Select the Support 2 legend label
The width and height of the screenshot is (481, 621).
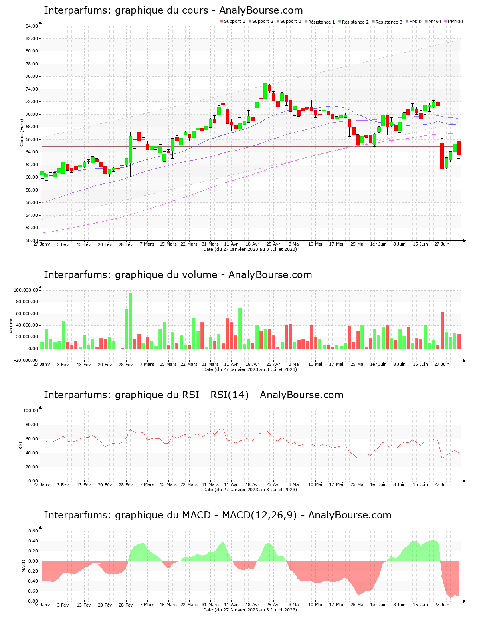[x=263, y=22]
